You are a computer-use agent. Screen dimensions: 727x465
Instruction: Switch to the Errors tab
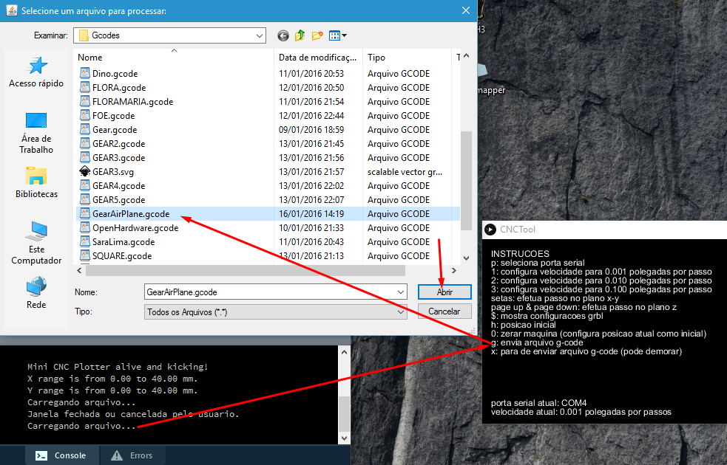[x=132, y=455]
